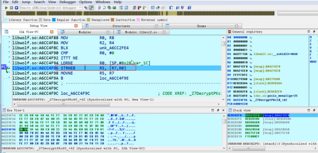Click the Library function color swatch in the legend
This screenshot has width=318, height=153.
click(6, 20)
